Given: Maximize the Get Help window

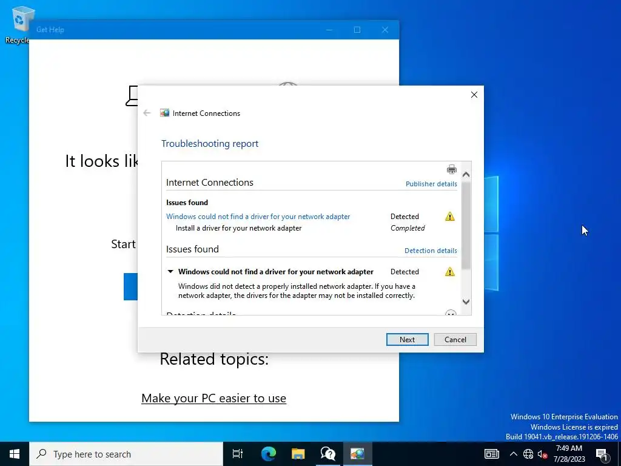Looking at the screenshot, I should pos(357,30).
